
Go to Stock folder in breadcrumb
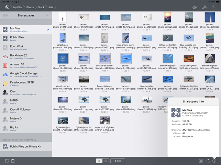pos(41,7)
